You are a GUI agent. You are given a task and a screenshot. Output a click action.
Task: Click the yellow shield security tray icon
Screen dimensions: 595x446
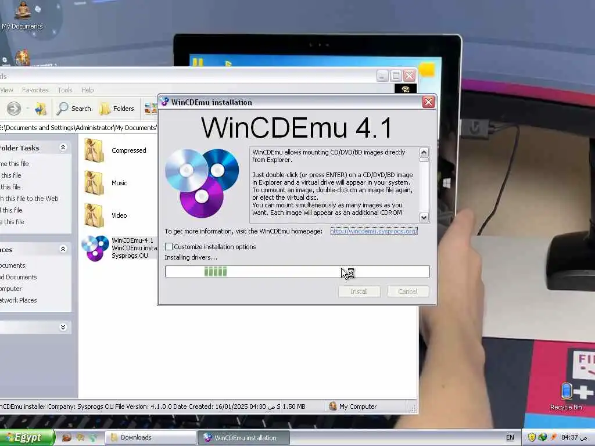(x=532, y=438)
